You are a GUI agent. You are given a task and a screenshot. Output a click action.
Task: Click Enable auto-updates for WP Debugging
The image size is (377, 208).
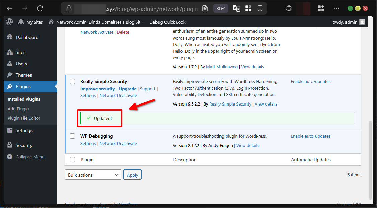tap(310, 136)
